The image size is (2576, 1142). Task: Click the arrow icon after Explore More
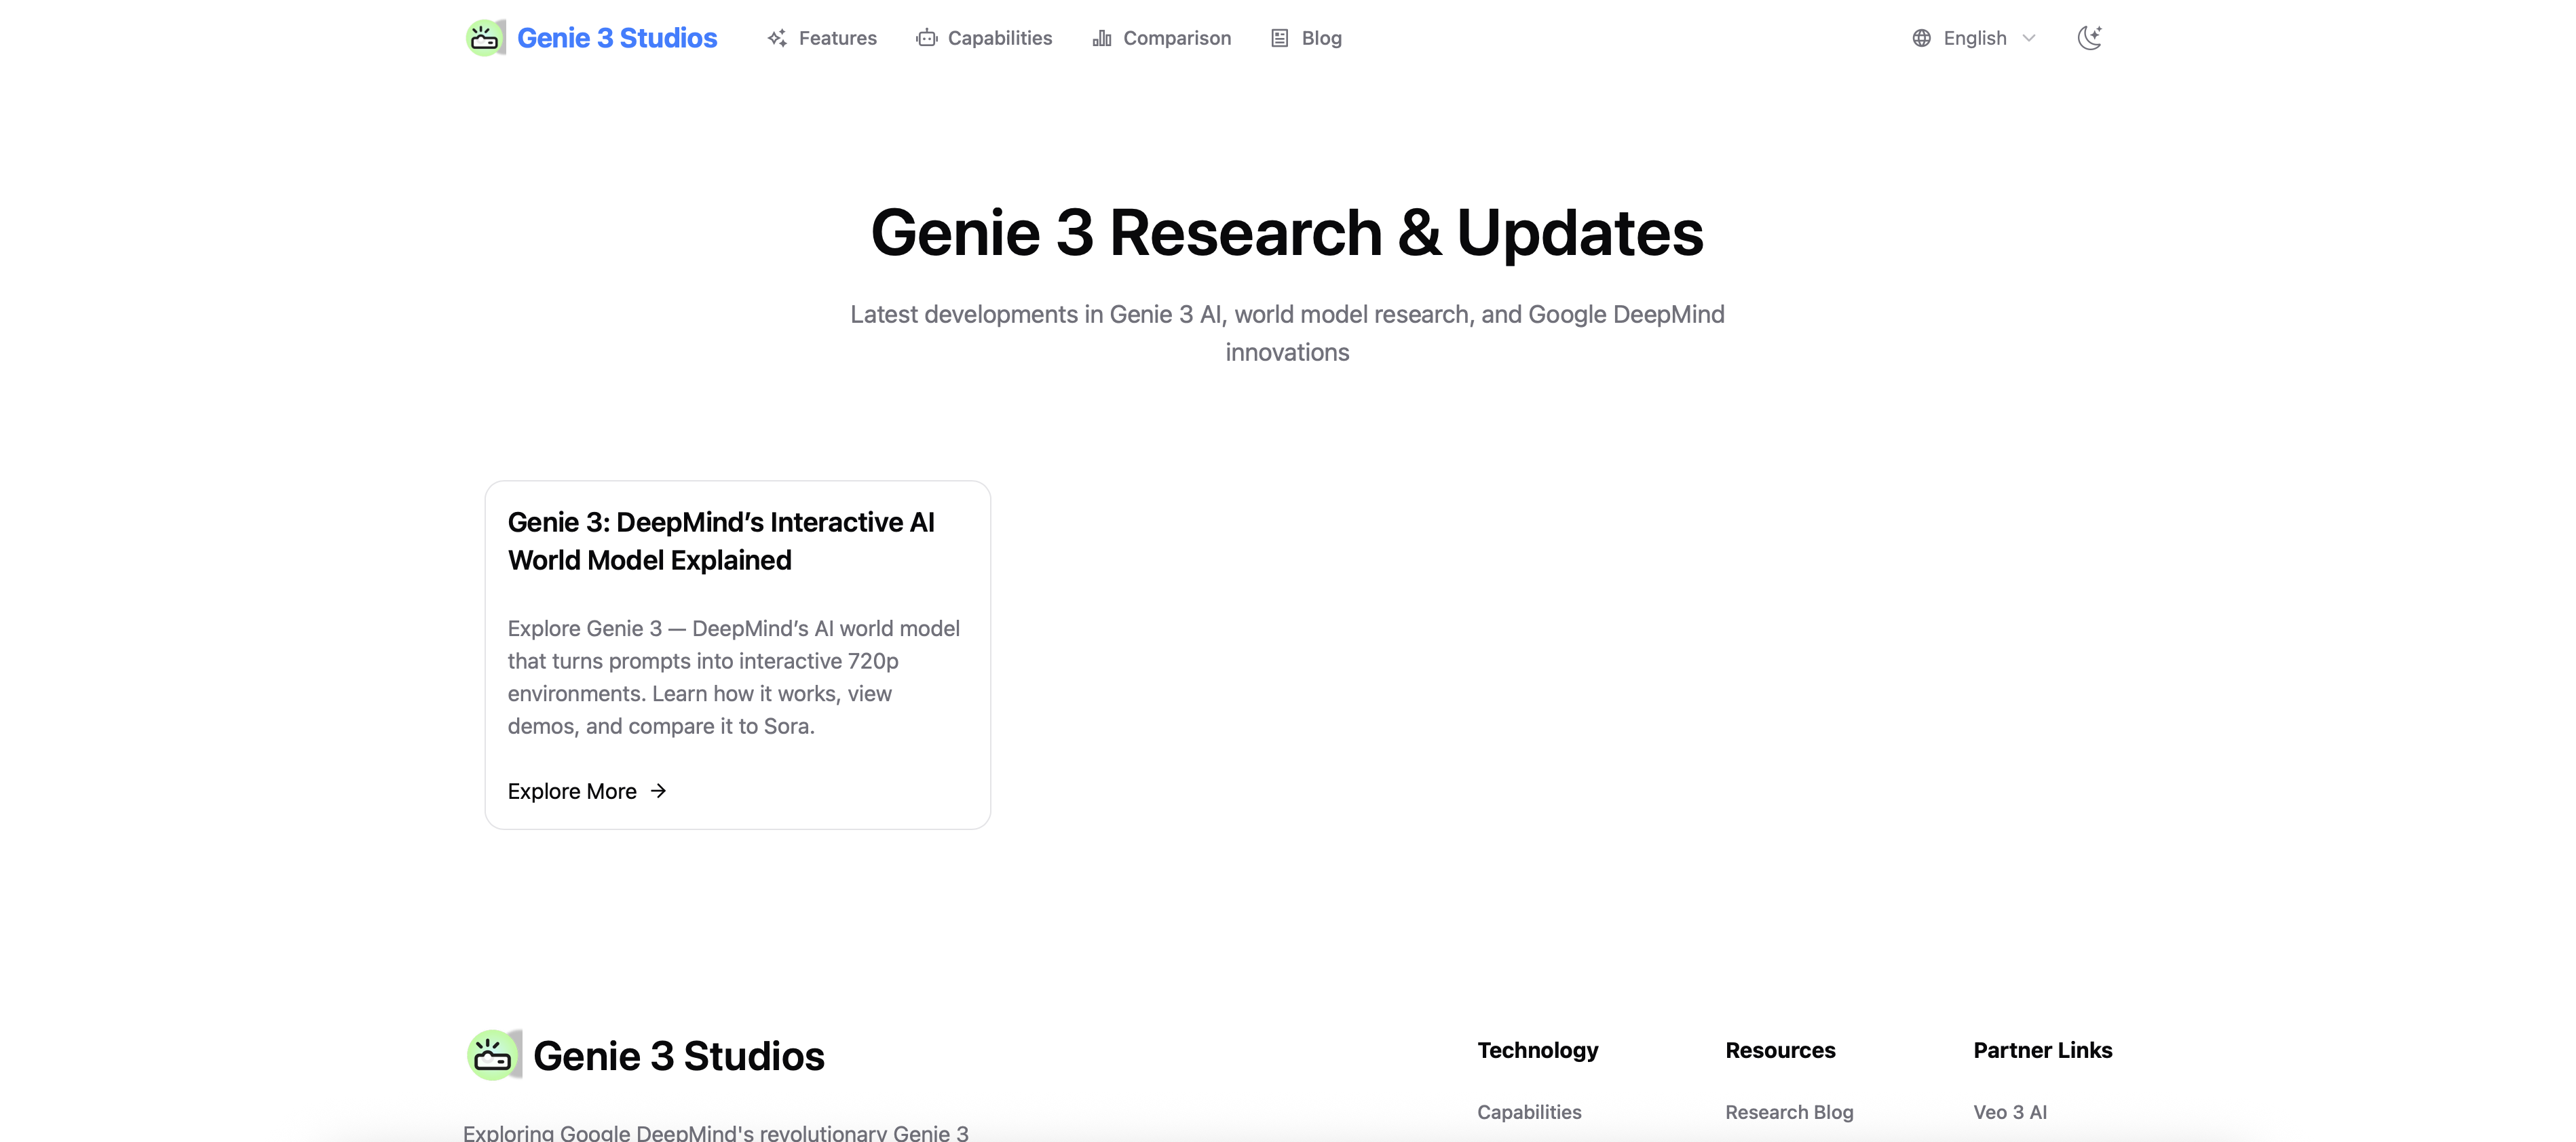[658, 791]
